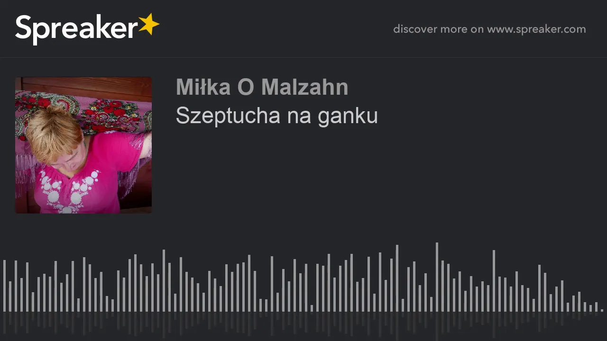This screenshot has width=607, height=341.
Task: Select the episode title Szeptucha na ganku
Action: pyautogui.click(x=276, y=116)
